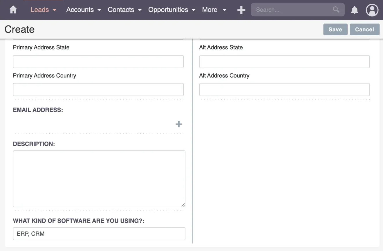Expand the Opportunities dropdown arrow
This screenshot has width=383, height=251.
click(194, 10)
